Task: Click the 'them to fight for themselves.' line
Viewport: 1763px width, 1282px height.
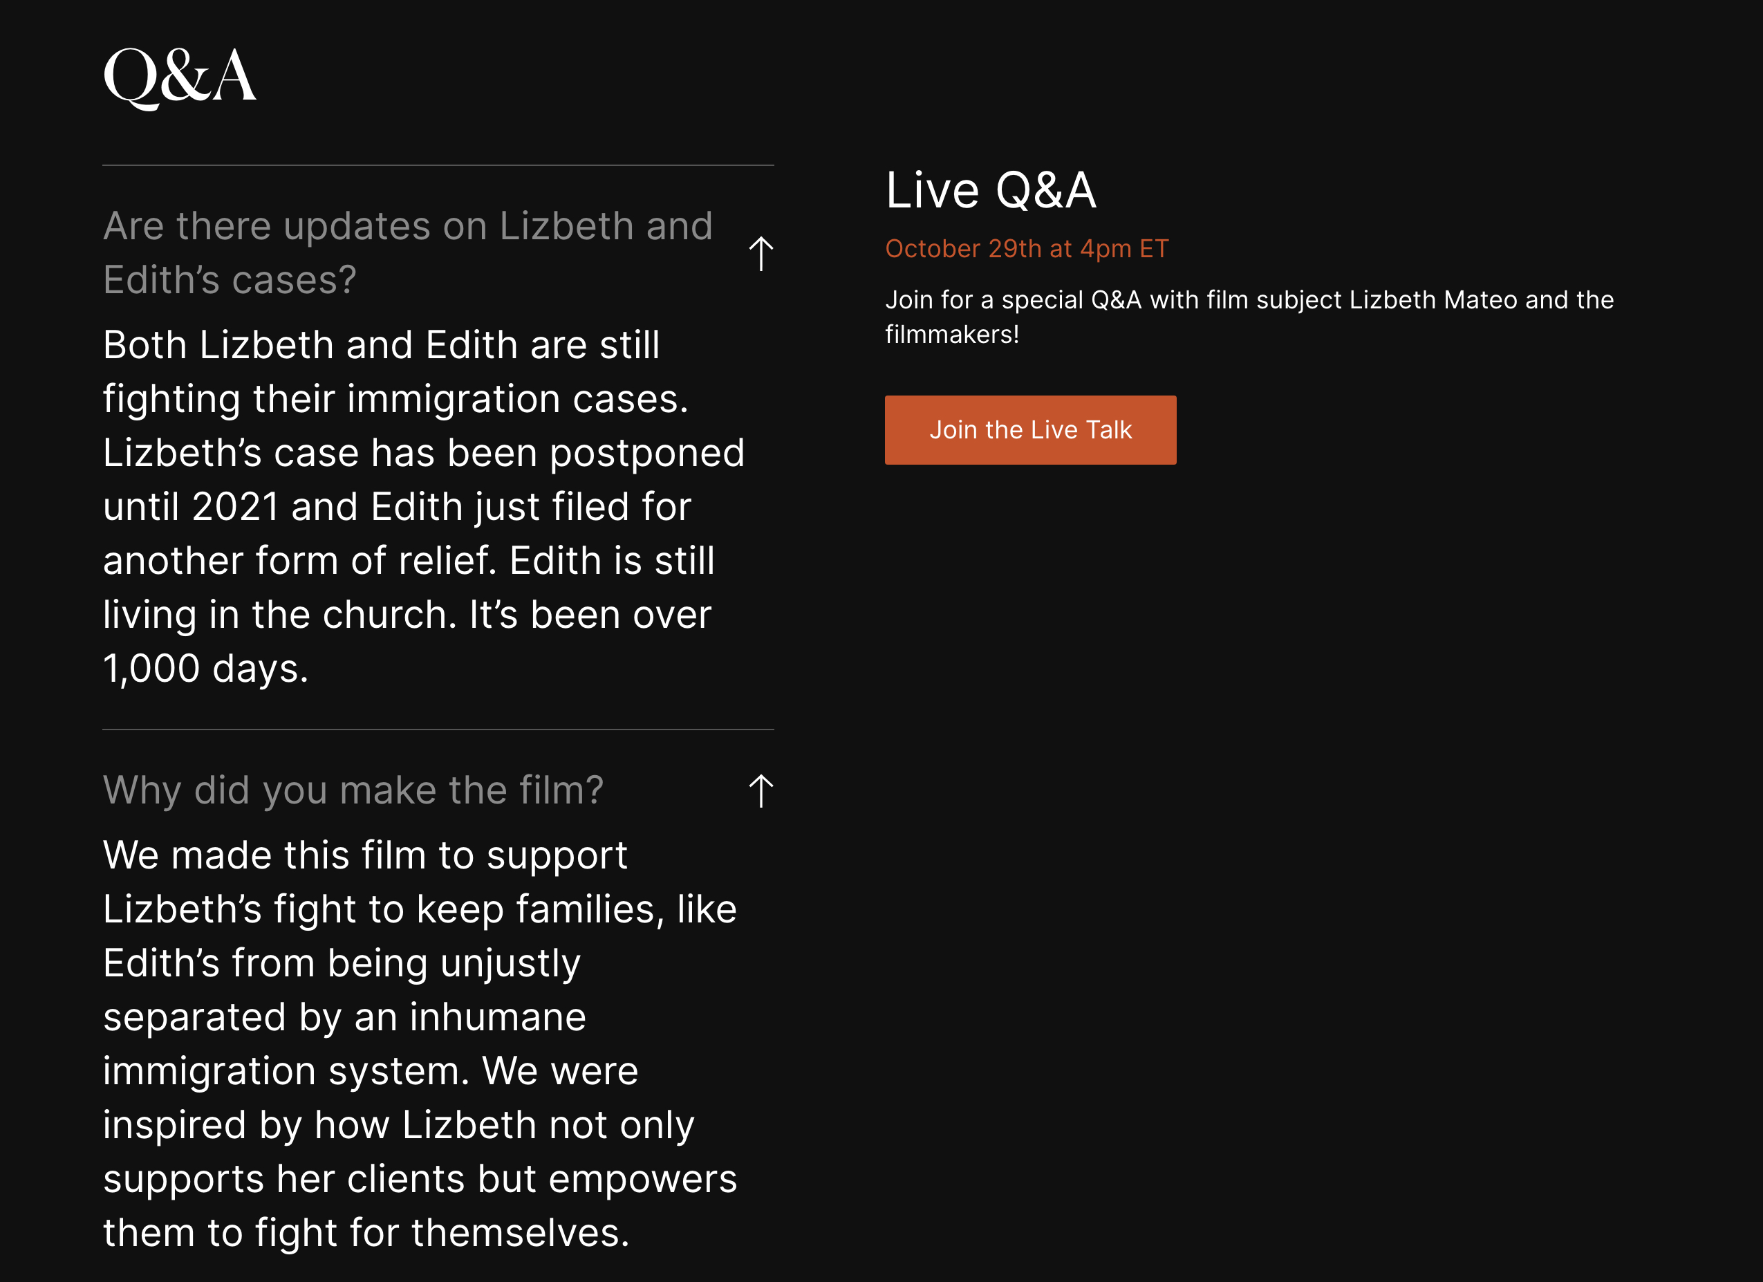Action: (366, 1233)
